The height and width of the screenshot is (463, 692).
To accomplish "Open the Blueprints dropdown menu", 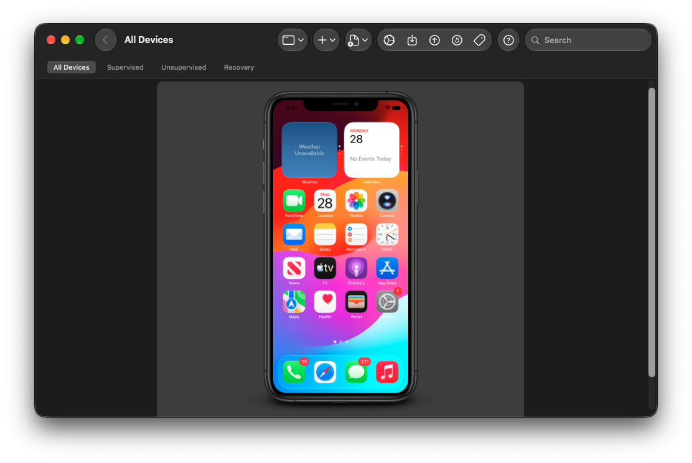I will pos(358,40).
